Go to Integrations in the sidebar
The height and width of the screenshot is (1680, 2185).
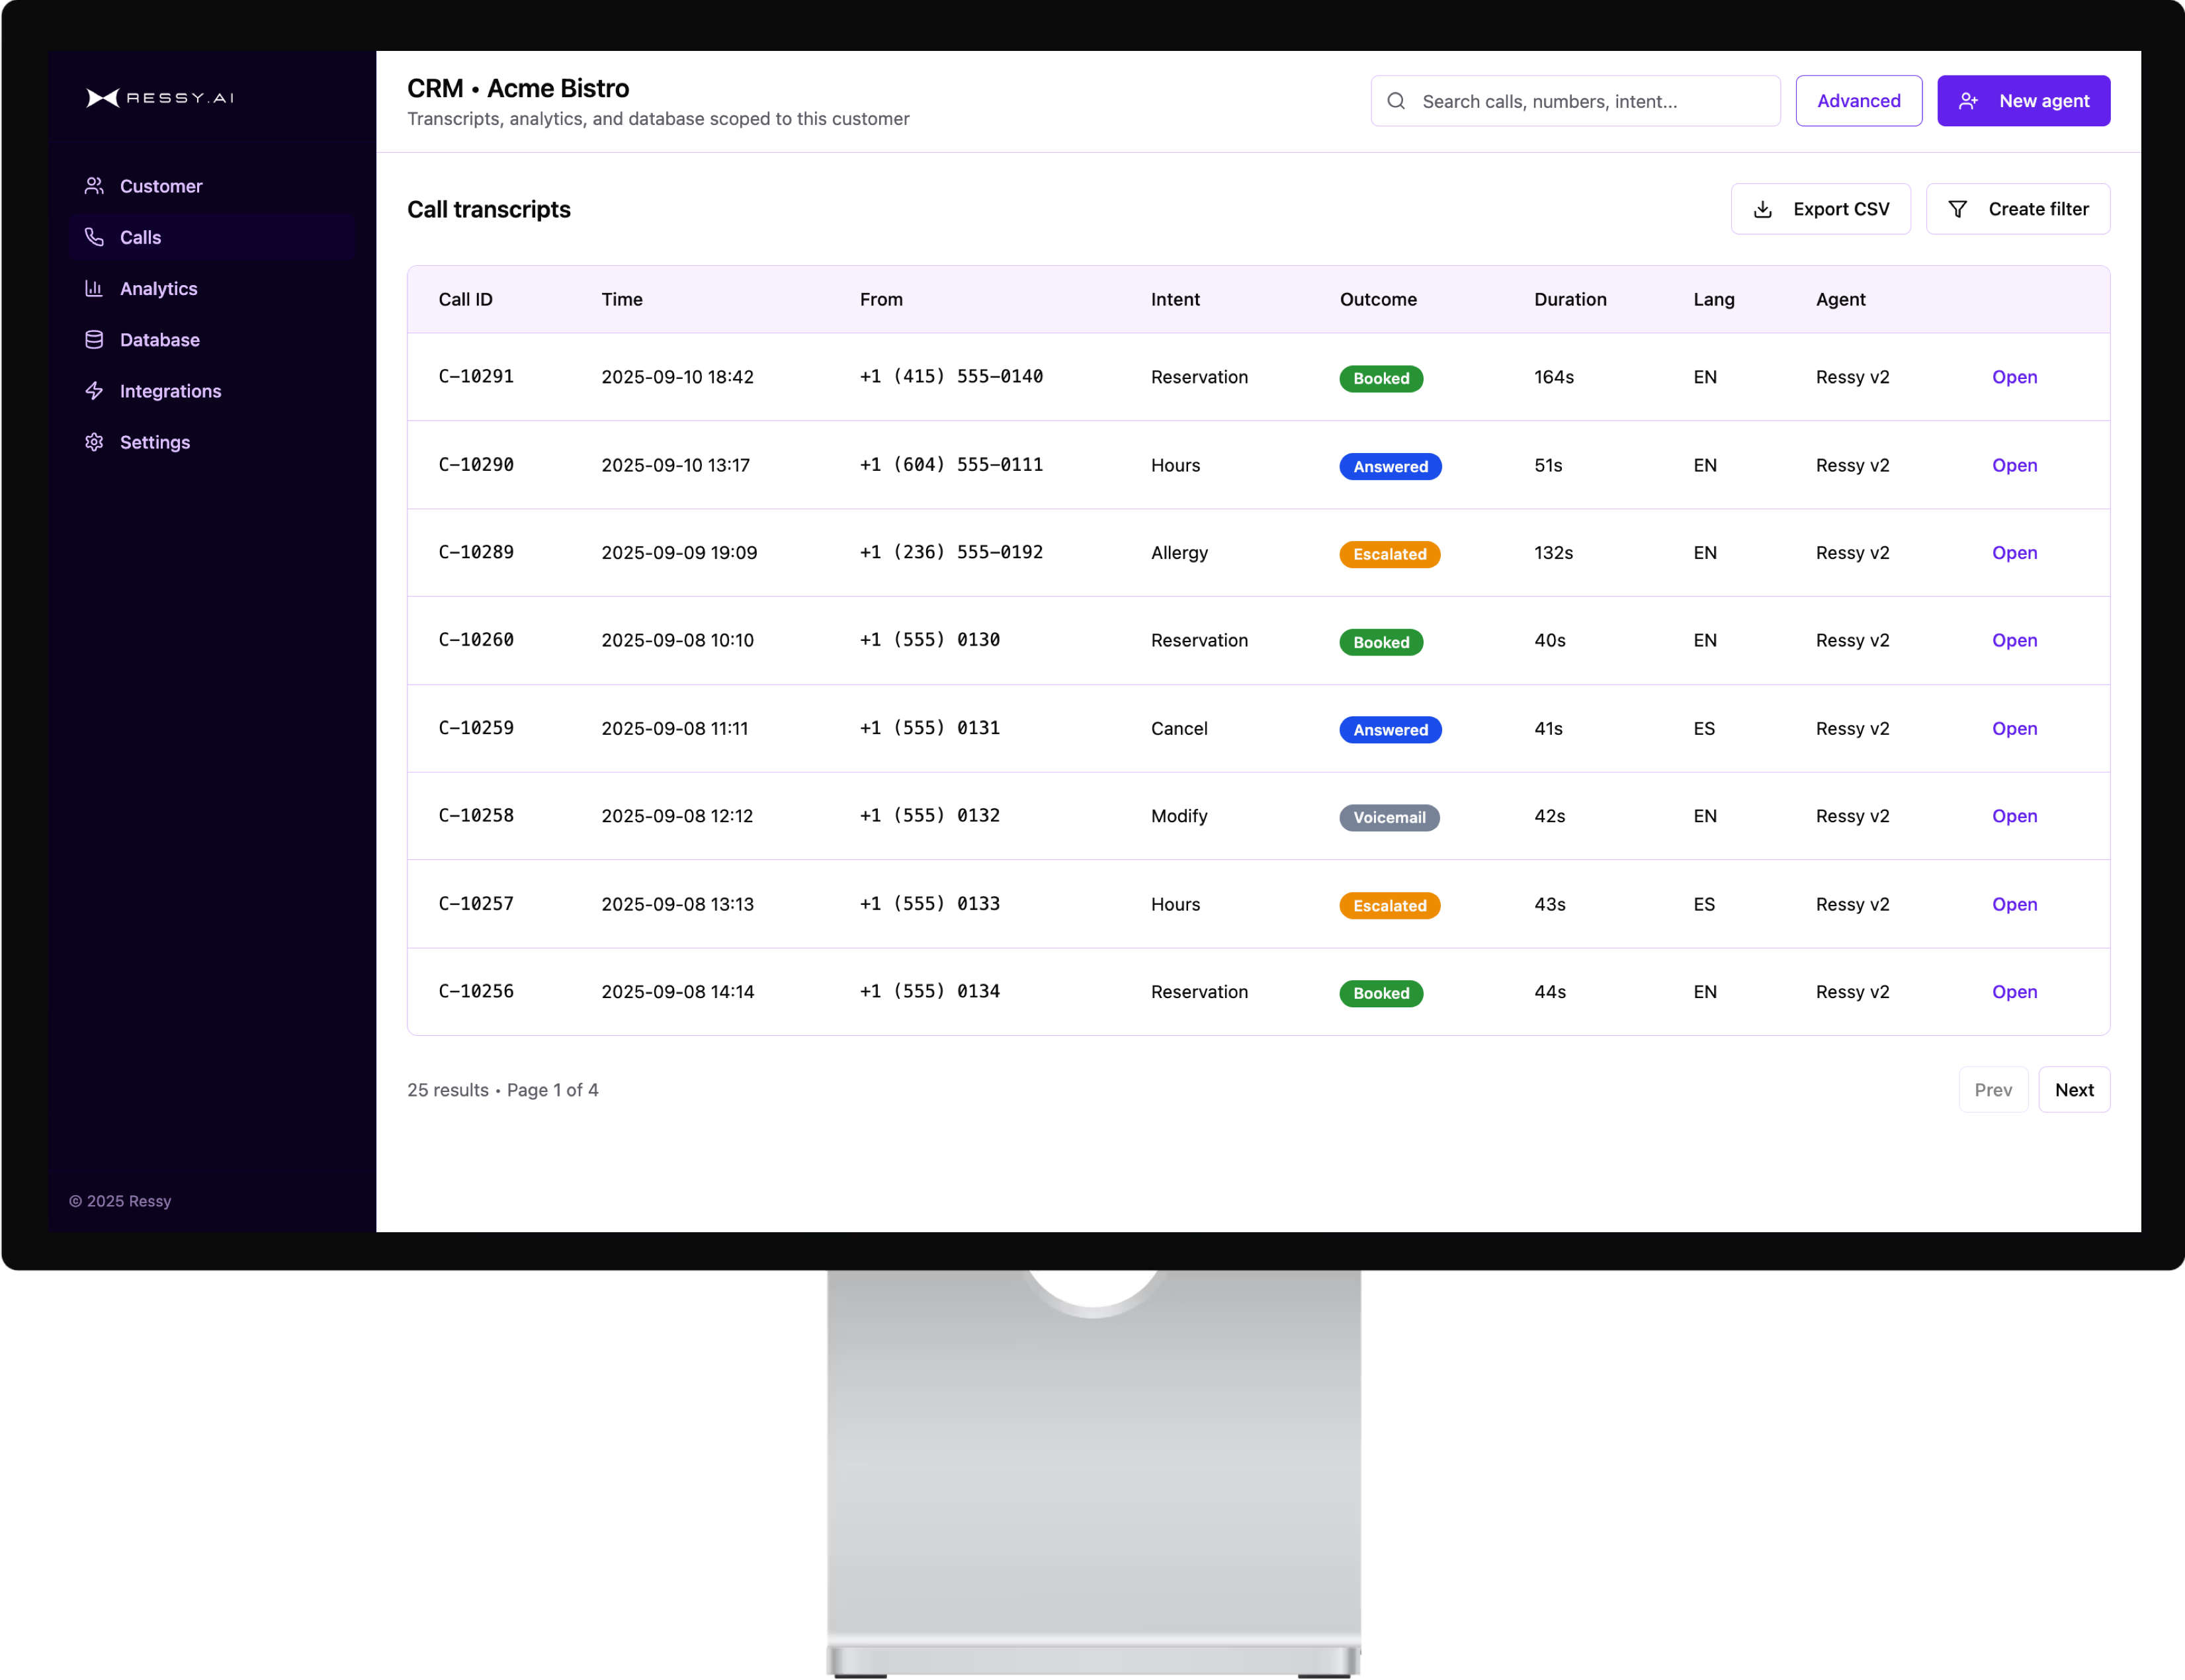170,391
